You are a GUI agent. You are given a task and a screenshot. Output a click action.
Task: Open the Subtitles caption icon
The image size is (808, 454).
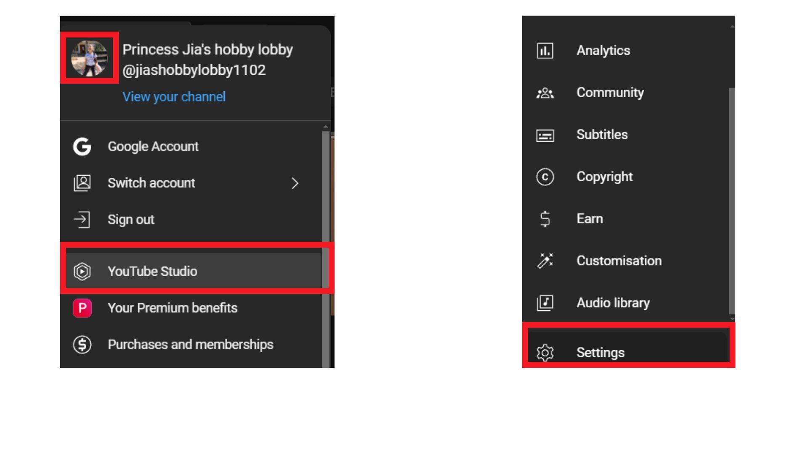point(545,135)
